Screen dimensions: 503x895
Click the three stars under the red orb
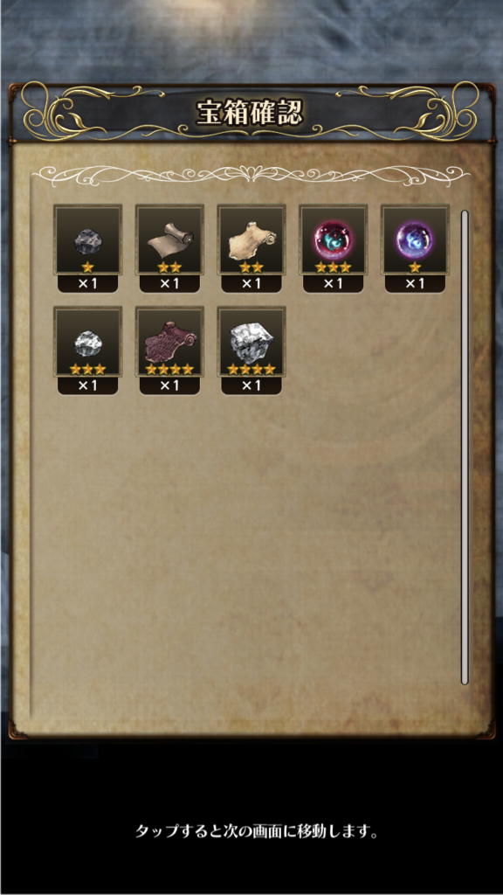334,267
